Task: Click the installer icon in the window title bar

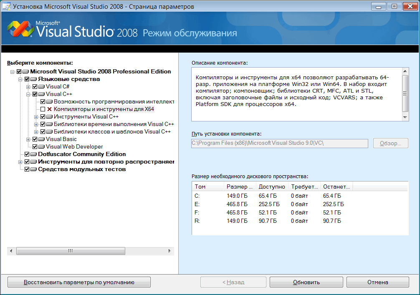Action: [x=6, y=6]
